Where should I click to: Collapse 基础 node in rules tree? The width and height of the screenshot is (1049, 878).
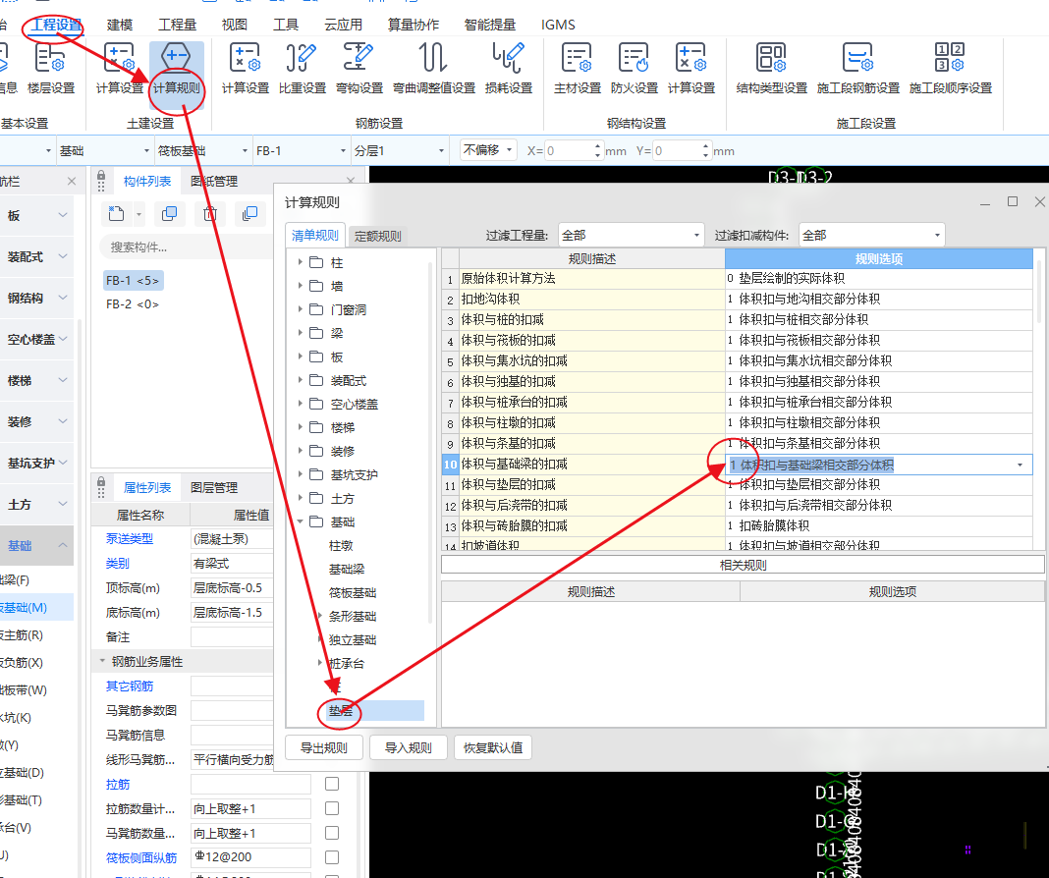301,521
